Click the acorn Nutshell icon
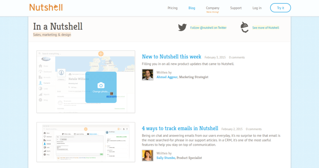The width and height of the screenshot is (319, 168). click(x=244, y=27)
